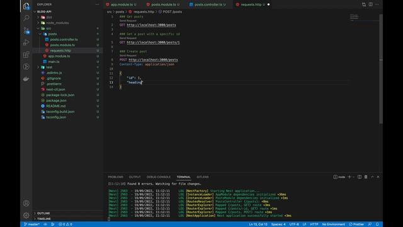Open the Source Control view

pos(26,30)
